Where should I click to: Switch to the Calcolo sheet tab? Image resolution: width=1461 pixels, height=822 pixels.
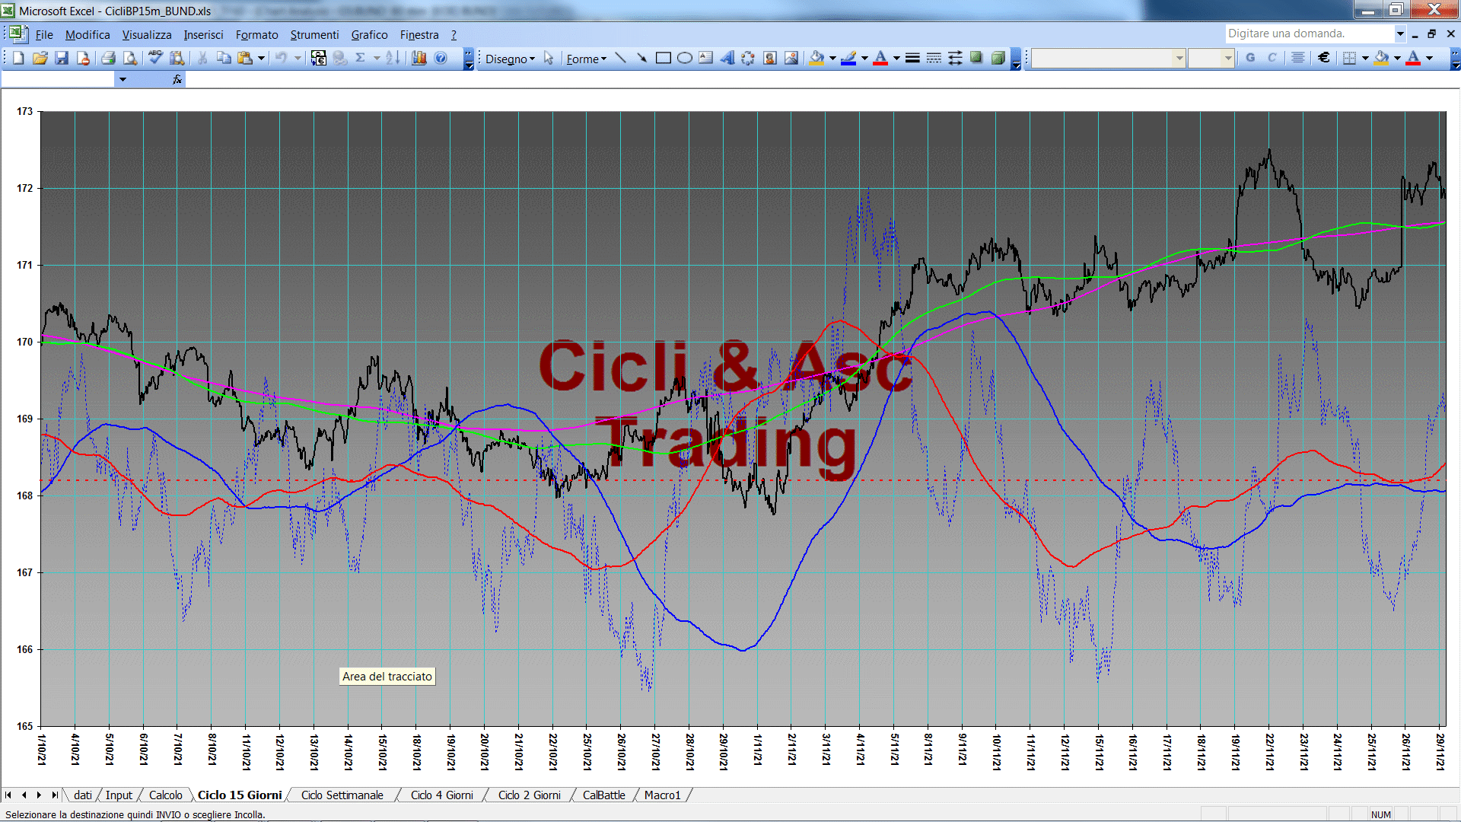coord(165,795)
